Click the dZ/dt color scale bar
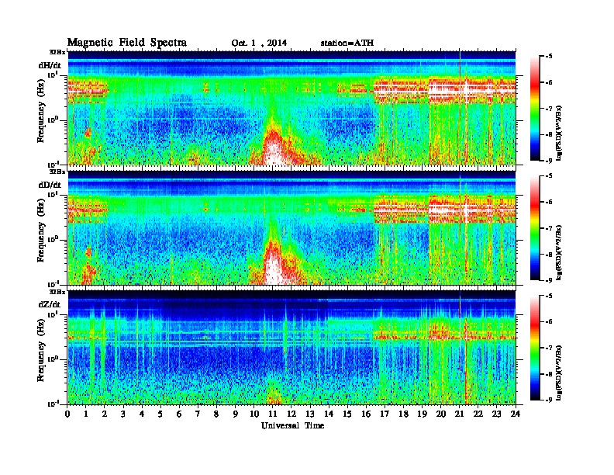The width and height of the screenshot is (614, 475). (x=534, y=348)
